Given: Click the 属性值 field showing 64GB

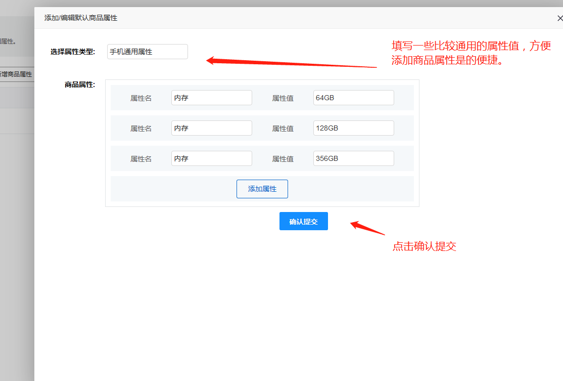Looking at the screenshot, I should 353,97.
